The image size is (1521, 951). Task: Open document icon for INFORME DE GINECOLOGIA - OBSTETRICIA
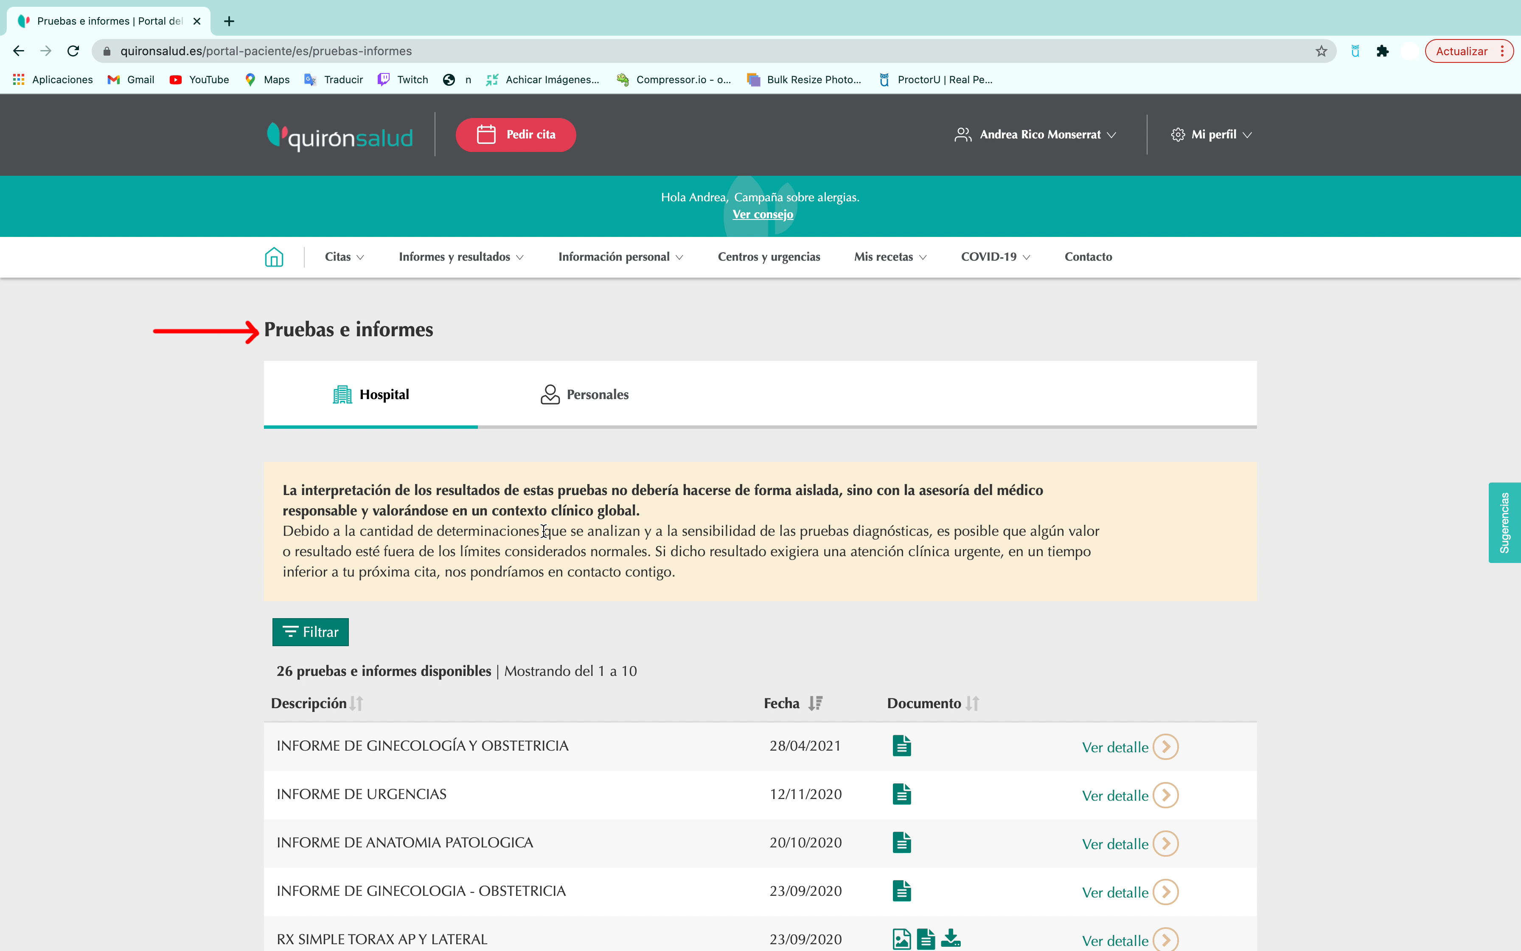[x=901, y=891]
